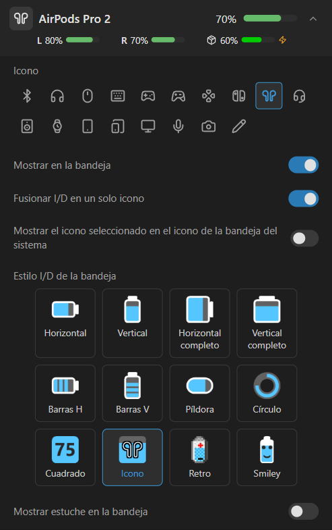
Task: Click the AirPods device icon in header
Action: [x=22, y=19]
